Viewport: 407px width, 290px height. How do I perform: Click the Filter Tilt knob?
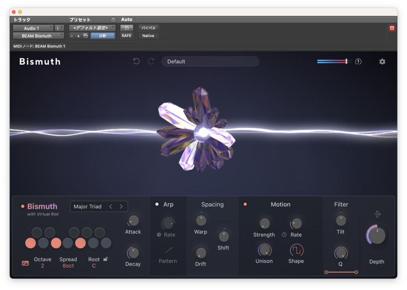click(341, 221)
